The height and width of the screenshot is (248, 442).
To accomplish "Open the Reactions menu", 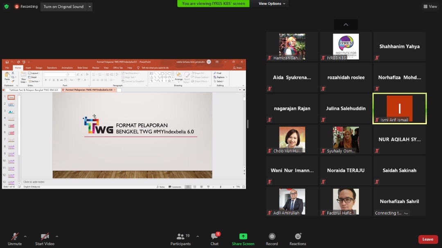I will point(298,239).
